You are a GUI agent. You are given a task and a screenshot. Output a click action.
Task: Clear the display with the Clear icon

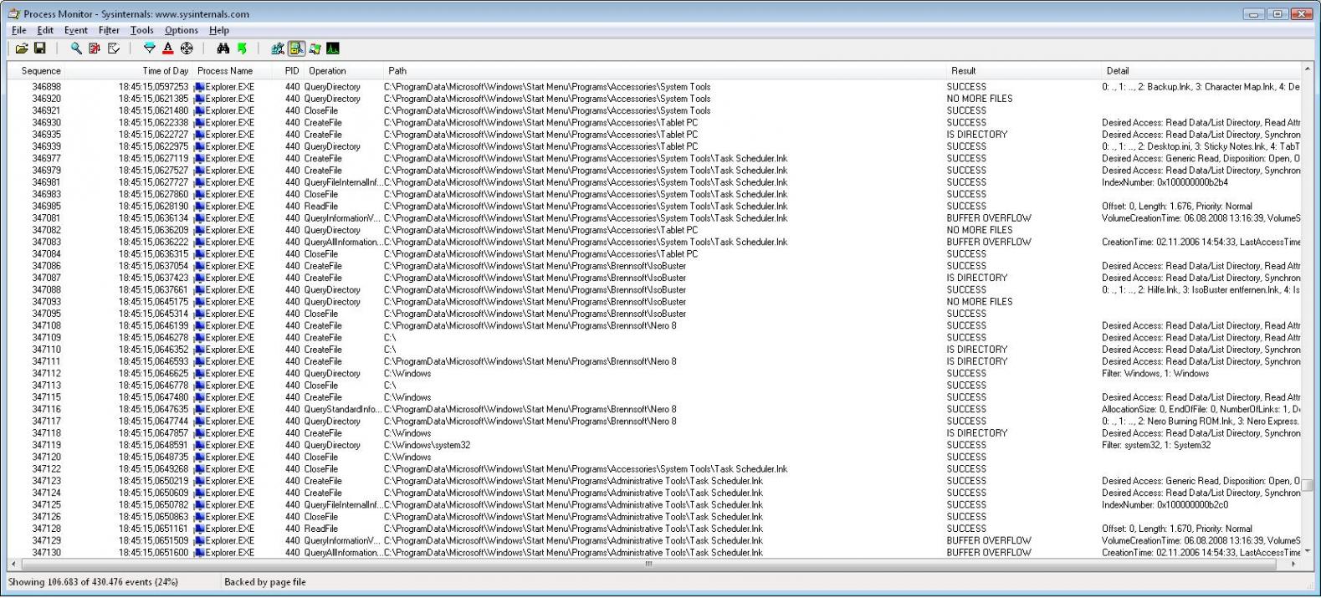click(x=113, y=49)
